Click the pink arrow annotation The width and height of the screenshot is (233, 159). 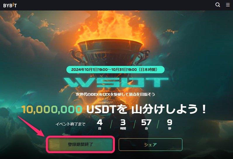[32, 126]
